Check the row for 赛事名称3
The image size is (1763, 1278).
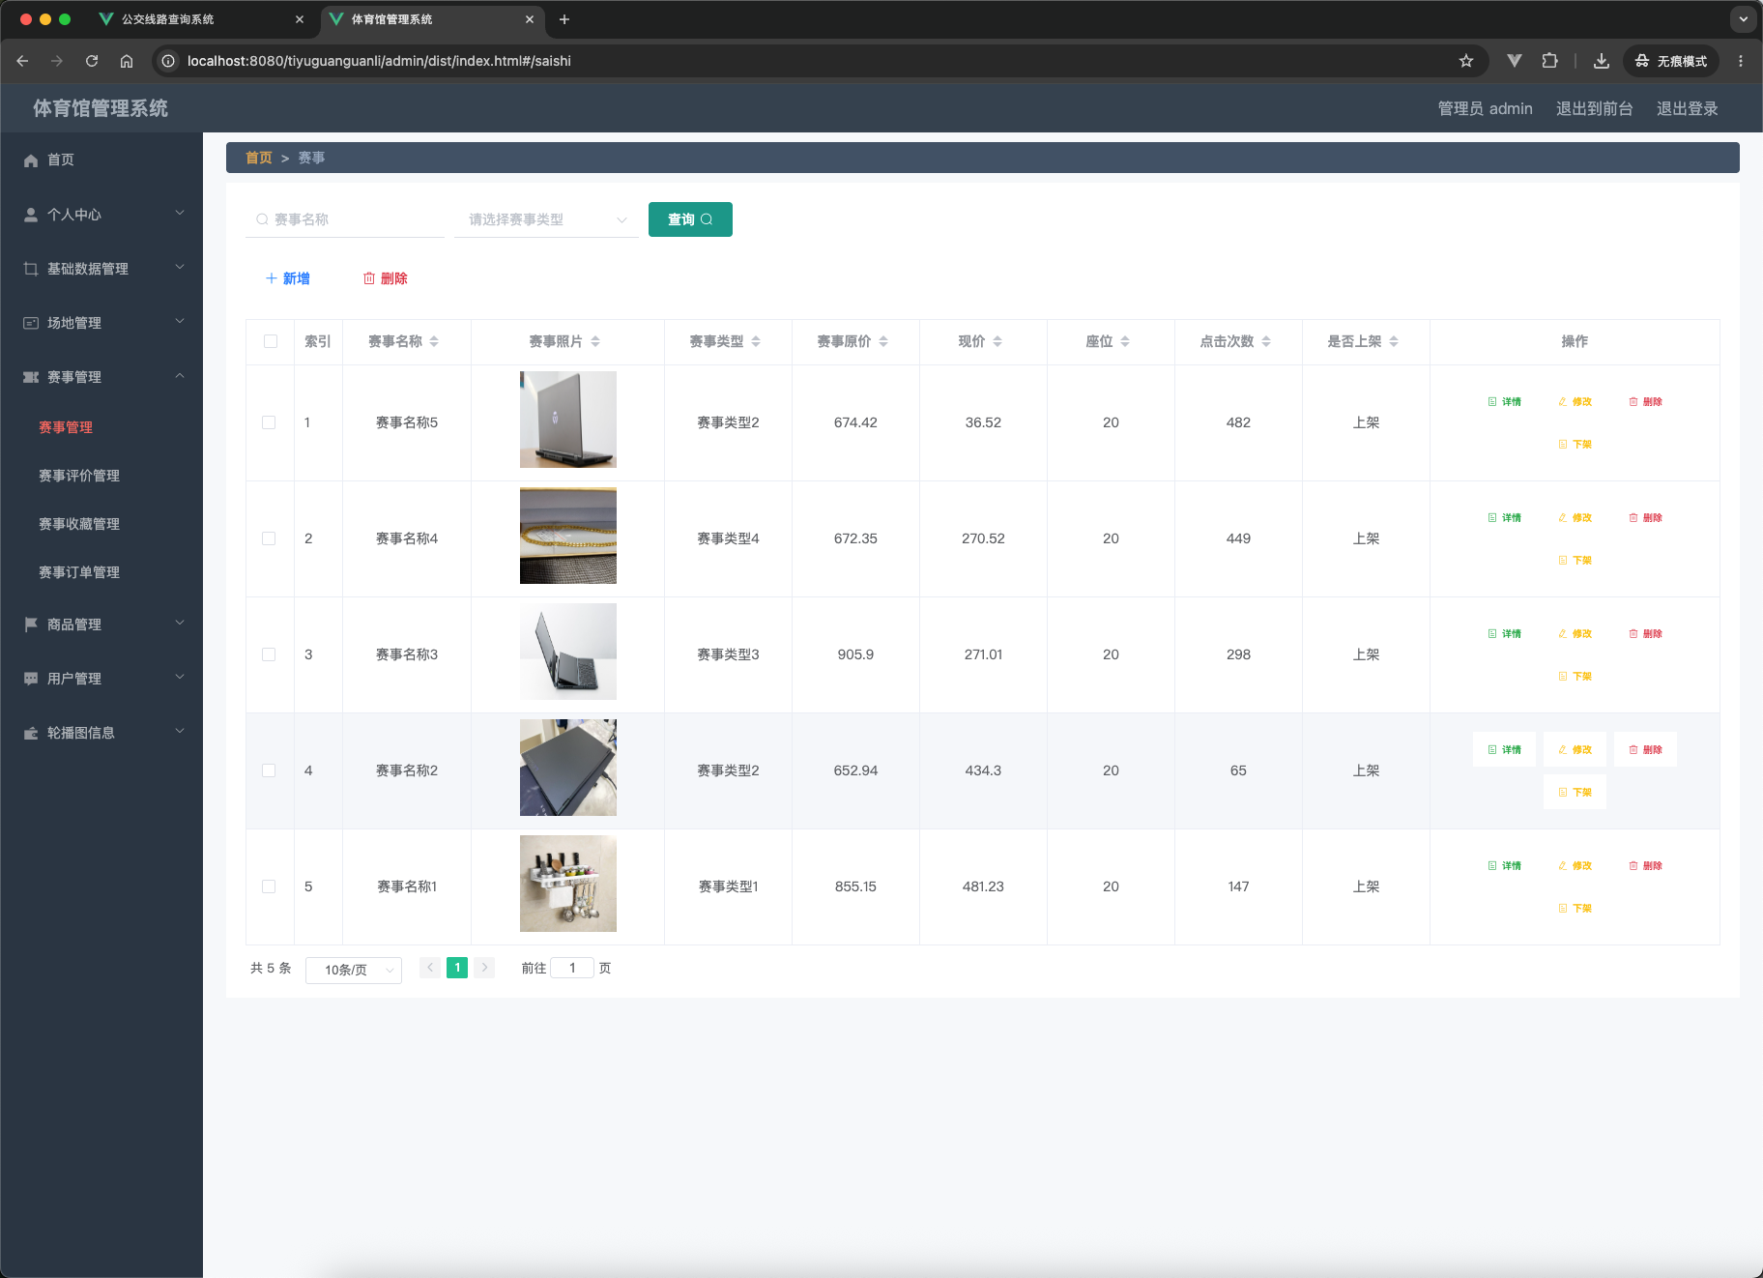[269, 654]
